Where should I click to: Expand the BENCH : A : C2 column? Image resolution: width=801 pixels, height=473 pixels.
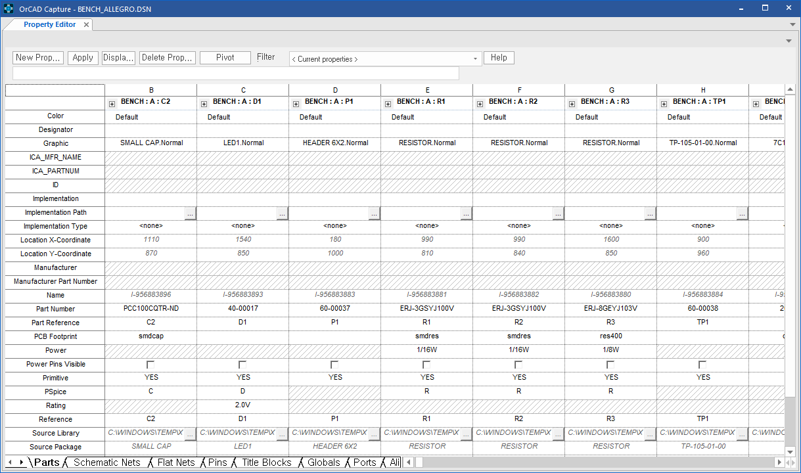tap(112, 103)
